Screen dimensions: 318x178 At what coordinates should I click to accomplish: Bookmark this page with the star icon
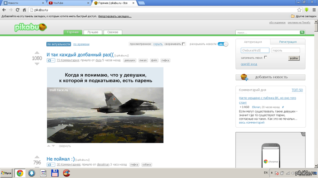299,10
